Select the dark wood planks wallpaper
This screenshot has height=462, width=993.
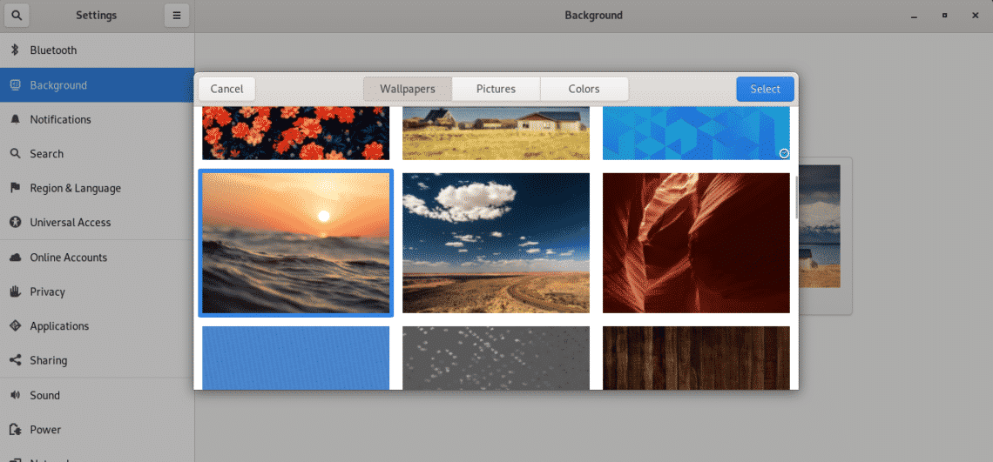pyautogui.click(x=696, y=358)
